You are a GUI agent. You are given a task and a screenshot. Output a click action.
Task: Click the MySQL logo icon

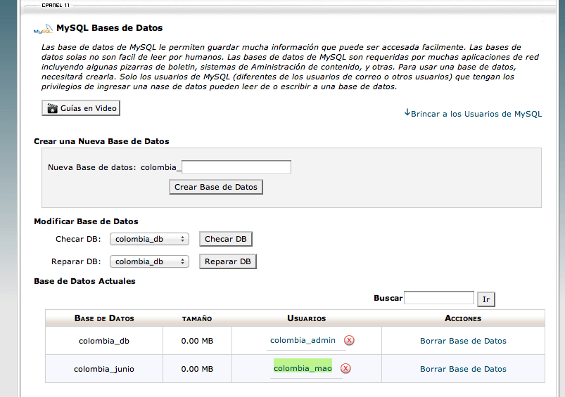43,29
